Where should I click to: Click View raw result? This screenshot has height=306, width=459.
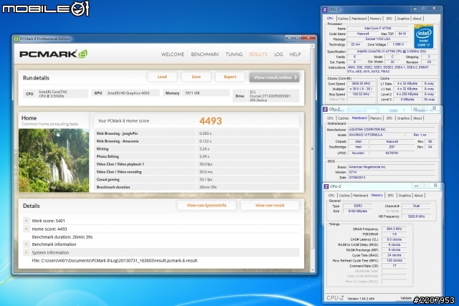click(270, 206)
